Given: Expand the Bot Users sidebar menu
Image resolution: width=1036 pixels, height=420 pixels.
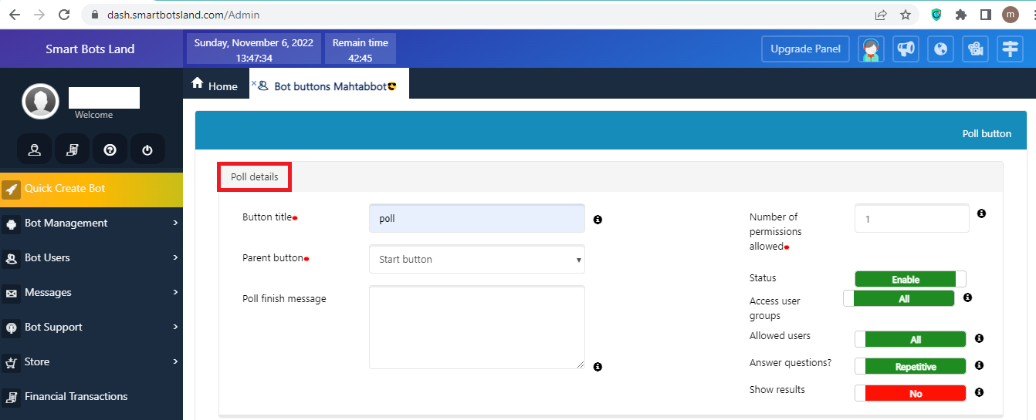Looking at the screenshot, I should [x=91, y=257].
